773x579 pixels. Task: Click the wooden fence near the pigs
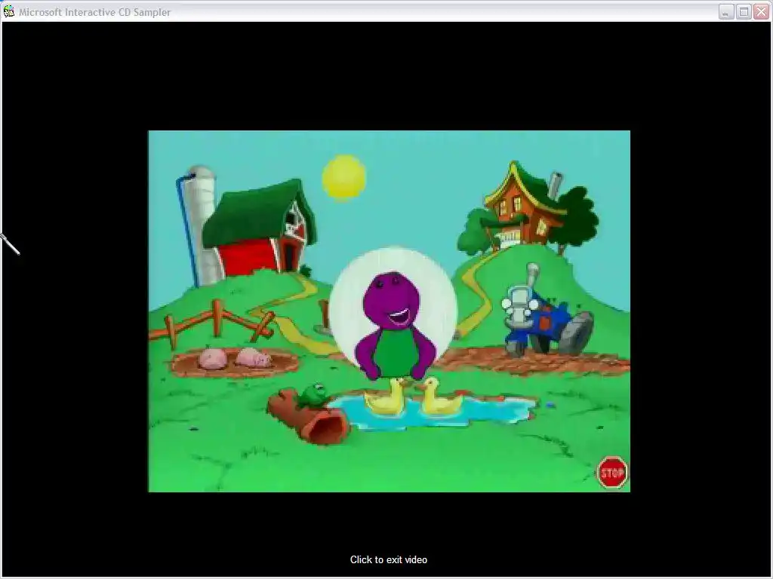[x=213, y=324]
